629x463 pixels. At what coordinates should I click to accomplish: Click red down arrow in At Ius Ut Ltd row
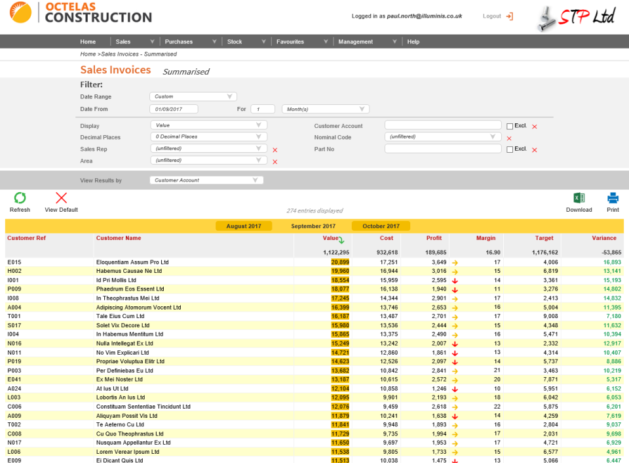click(455, 389)
